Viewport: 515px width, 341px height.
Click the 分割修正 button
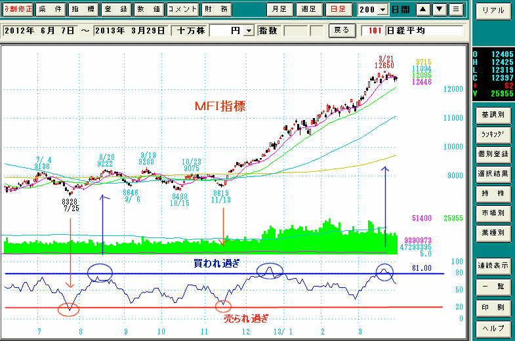point(18,9)
